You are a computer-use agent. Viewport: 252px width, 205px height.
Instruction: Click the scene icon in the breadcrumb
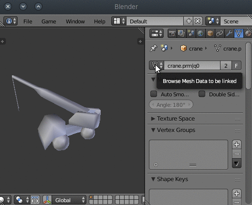point(164,48)
